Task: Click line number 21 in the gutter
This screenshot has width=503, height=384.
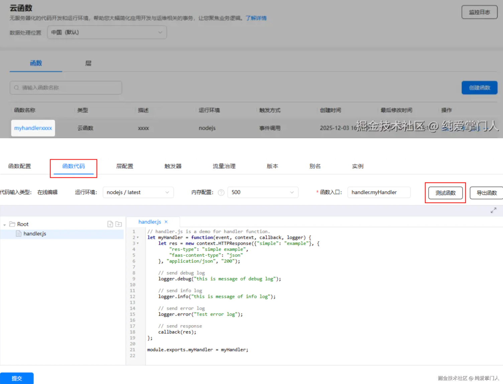Action: pyautogui.click(x=132, y=350)
